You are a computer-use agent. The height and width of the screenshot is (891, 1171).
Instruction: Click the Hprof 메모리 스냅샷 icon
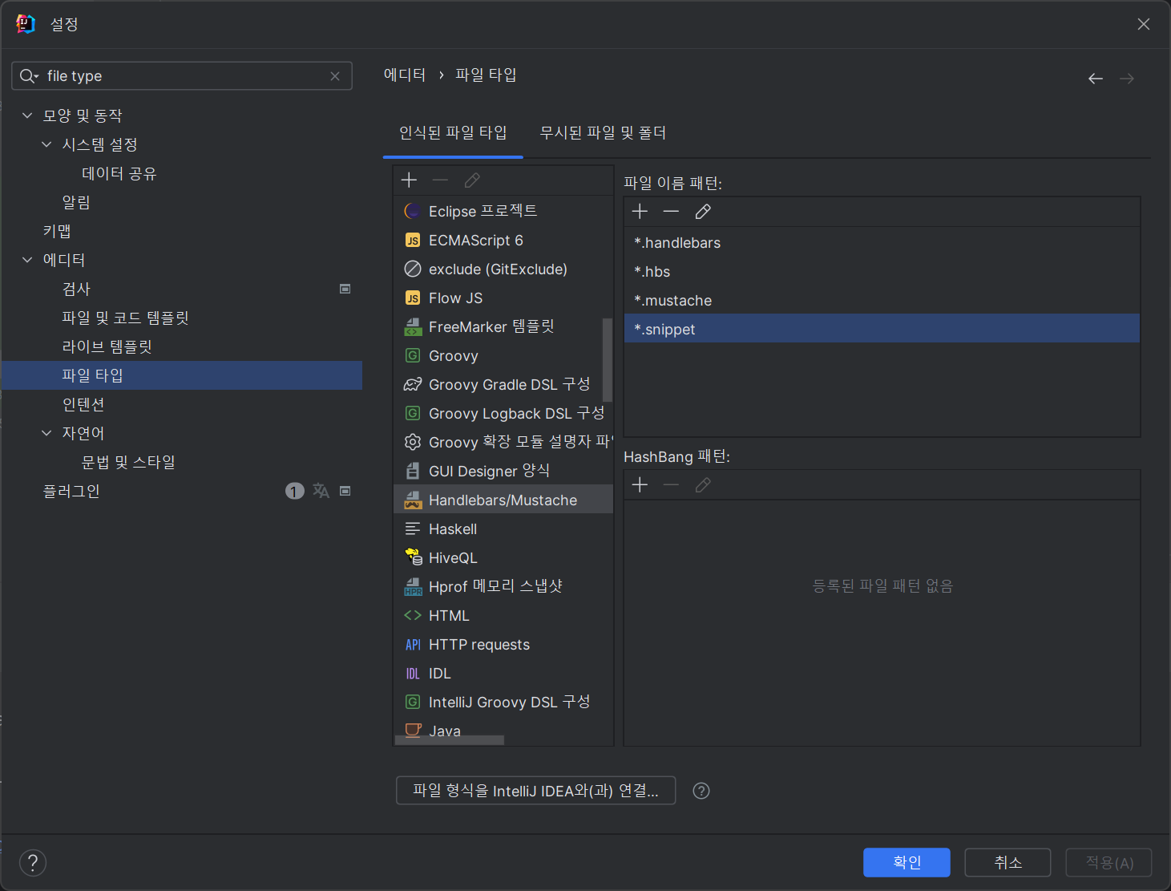click(x=413, y=587)
